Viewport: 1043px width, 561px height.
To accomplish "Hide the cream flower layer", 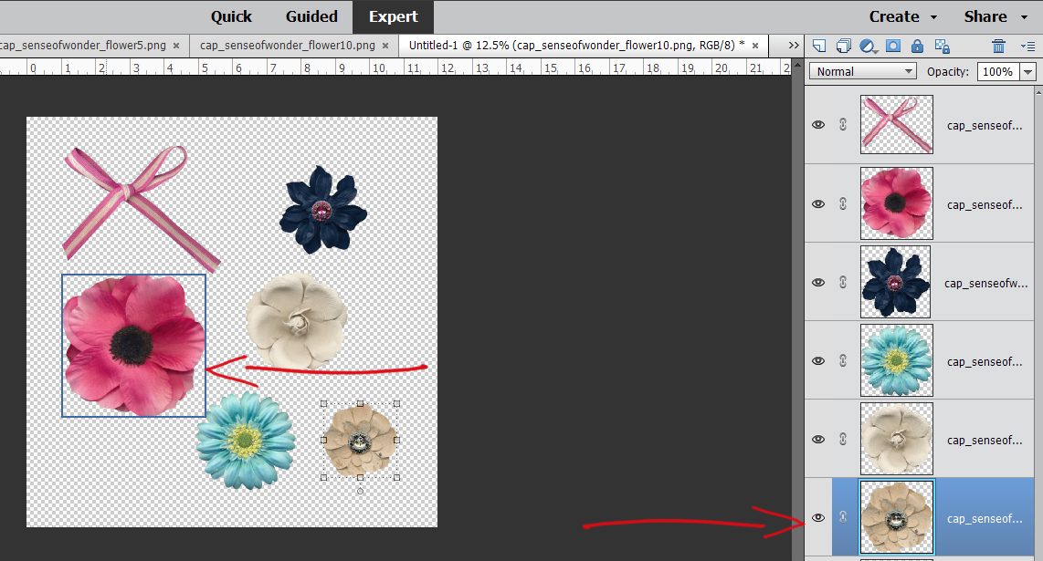I will click(818, 439).
